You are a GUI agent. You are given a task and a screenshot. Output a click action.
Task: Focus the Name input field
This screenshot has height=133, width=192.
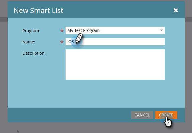tap(115, 42)
